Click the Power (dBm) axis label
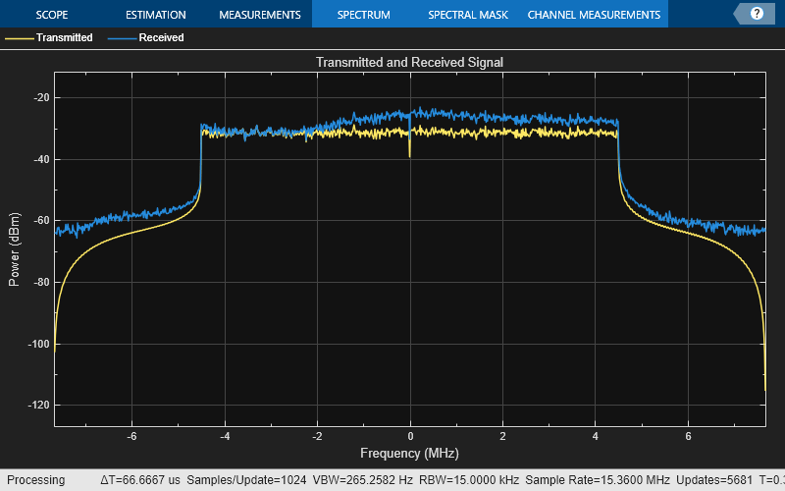The width and height of the screenshot is (785, 491). pos(14,249)
